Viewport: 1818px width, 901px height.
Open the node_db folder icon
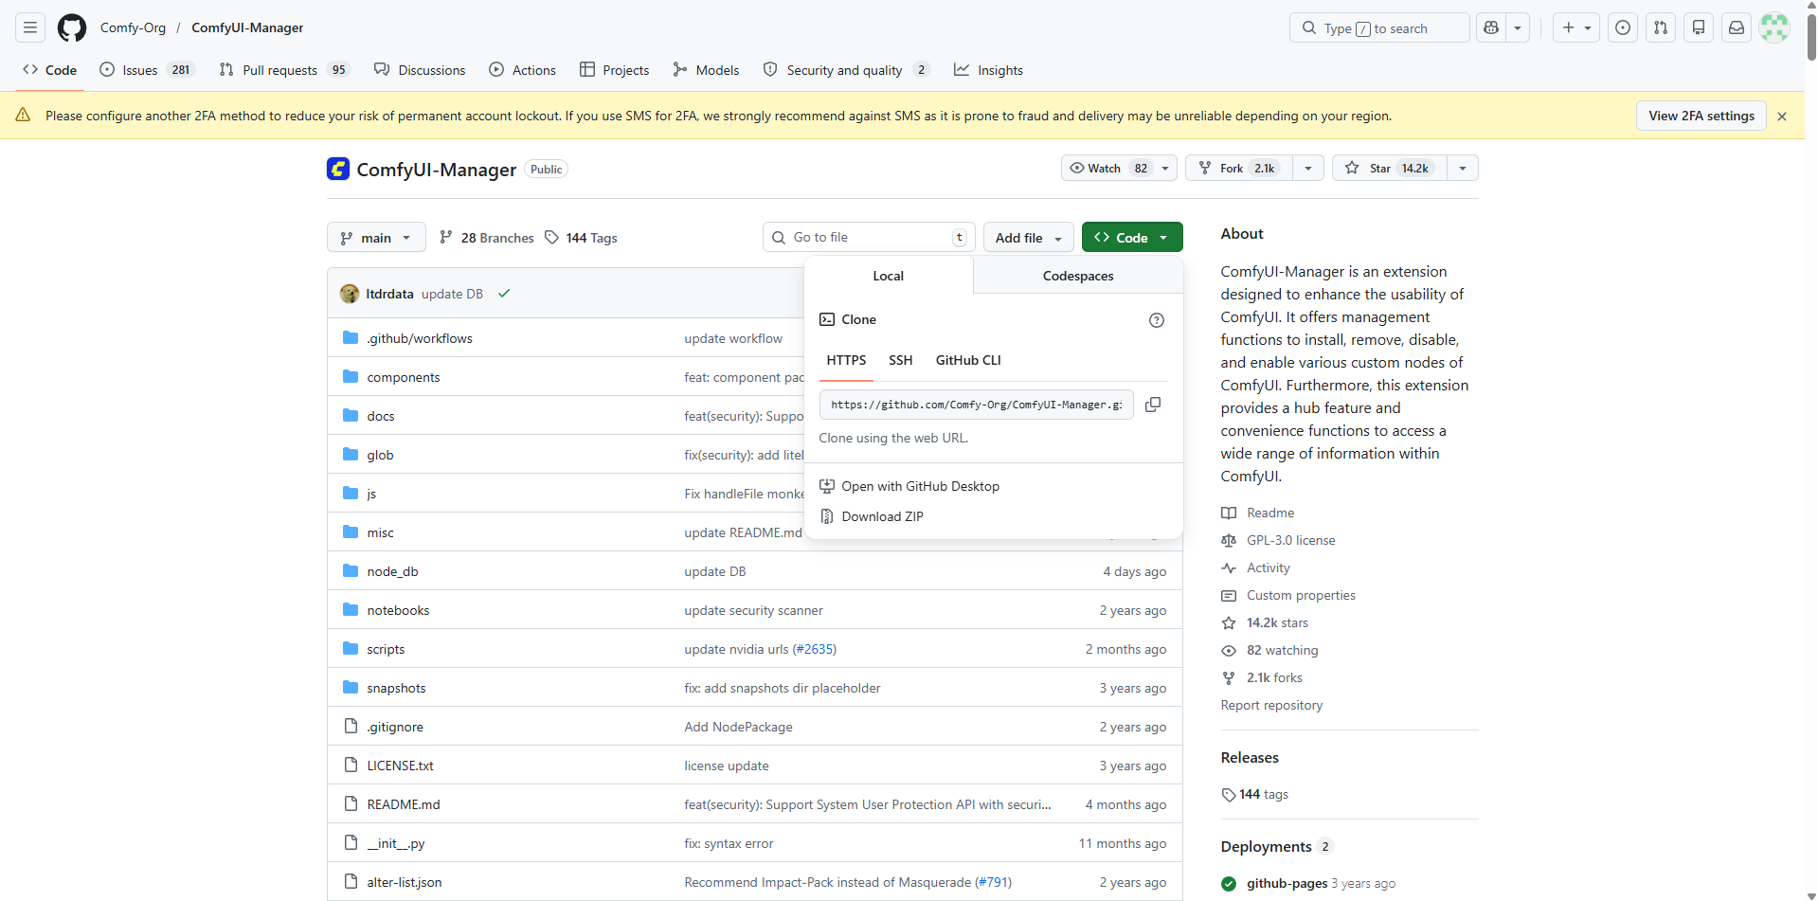[x=351, y=570]
